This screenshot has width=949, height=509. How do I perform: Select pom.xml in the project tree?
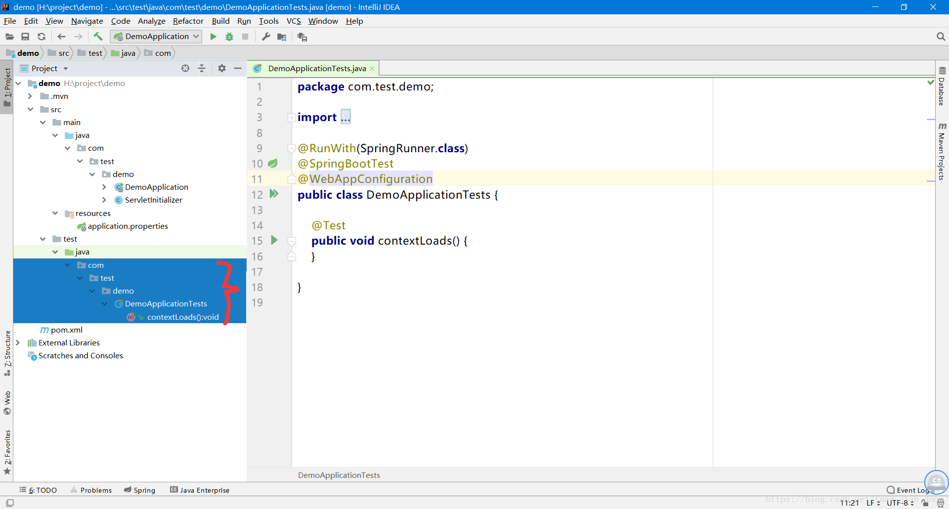point(61,330)
